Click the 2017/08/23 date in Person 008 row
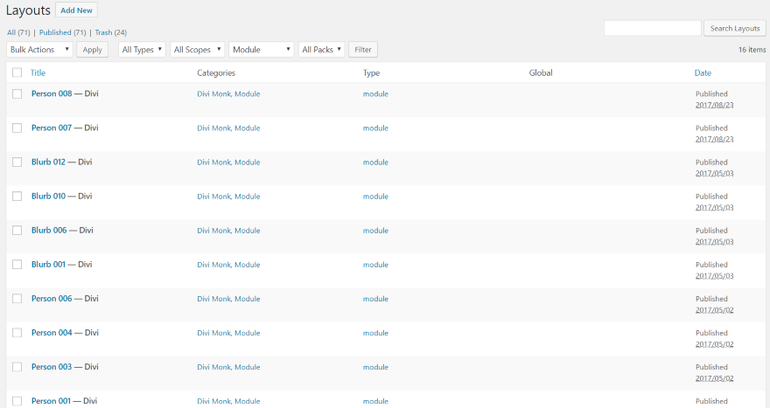 click(715, 105)
